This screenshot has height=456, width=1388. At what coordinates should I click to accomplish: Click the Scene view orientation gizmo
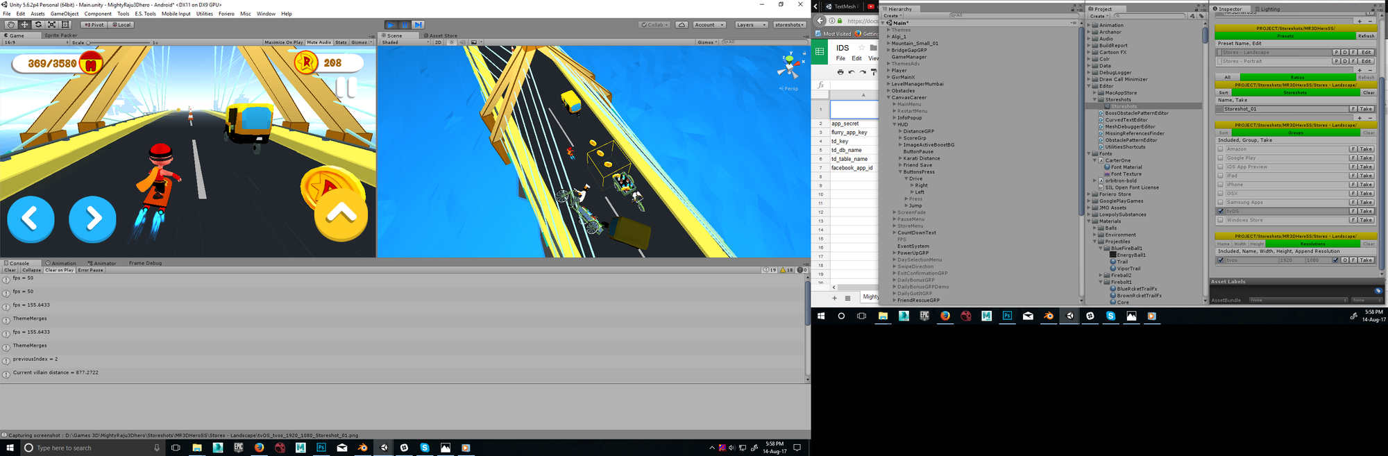pyautogui.click(x=789, y=65)
